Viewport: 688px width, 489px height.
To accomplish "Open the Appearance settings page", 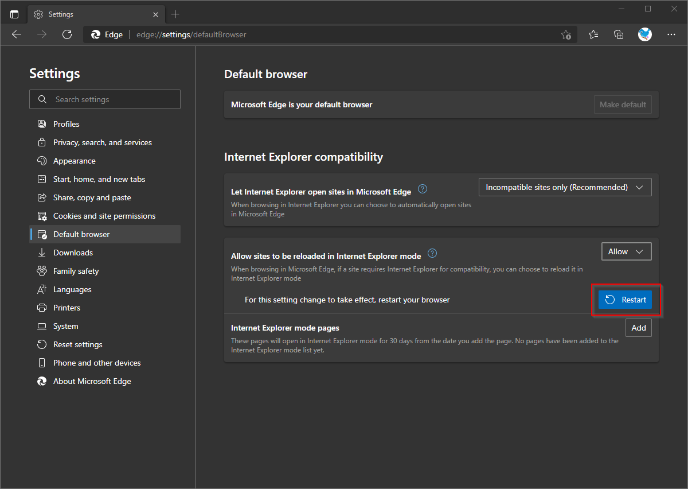I will tap(74, 160).
